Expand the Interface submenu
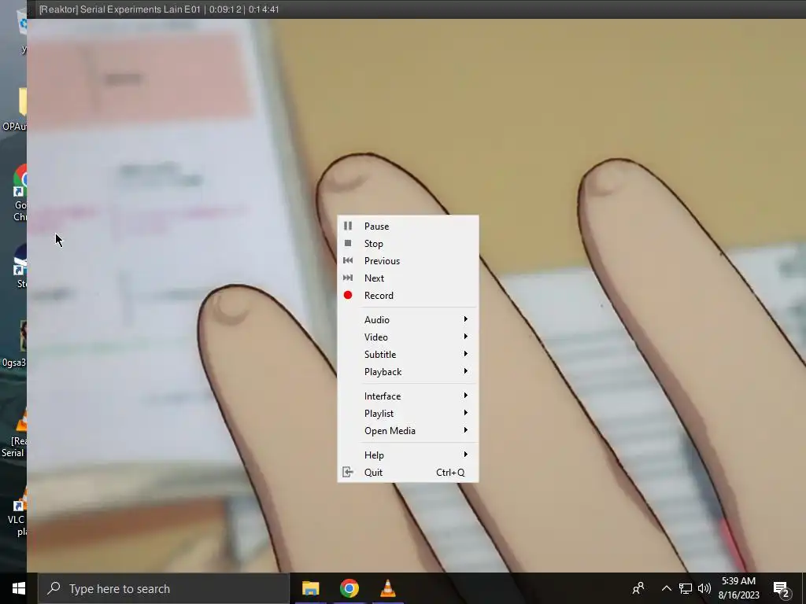 pyautogui.click(x=409, y=396)
